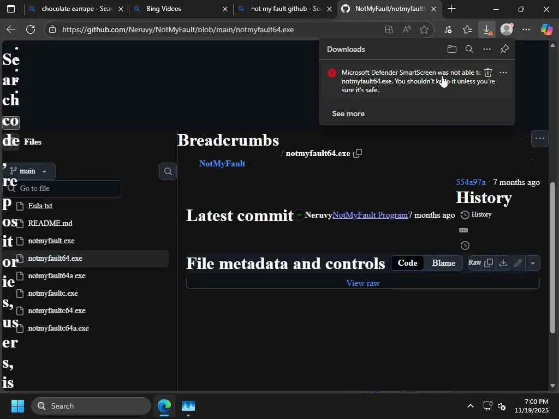This screenshot has width=559, height=419.
Task: Open Downloads toolbar button
Action: point(487,29)
